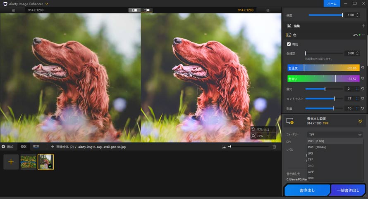Reset the 色温度 value
Image resolution: width=368 pixels, height=199 pixels.
coord(363,68)
